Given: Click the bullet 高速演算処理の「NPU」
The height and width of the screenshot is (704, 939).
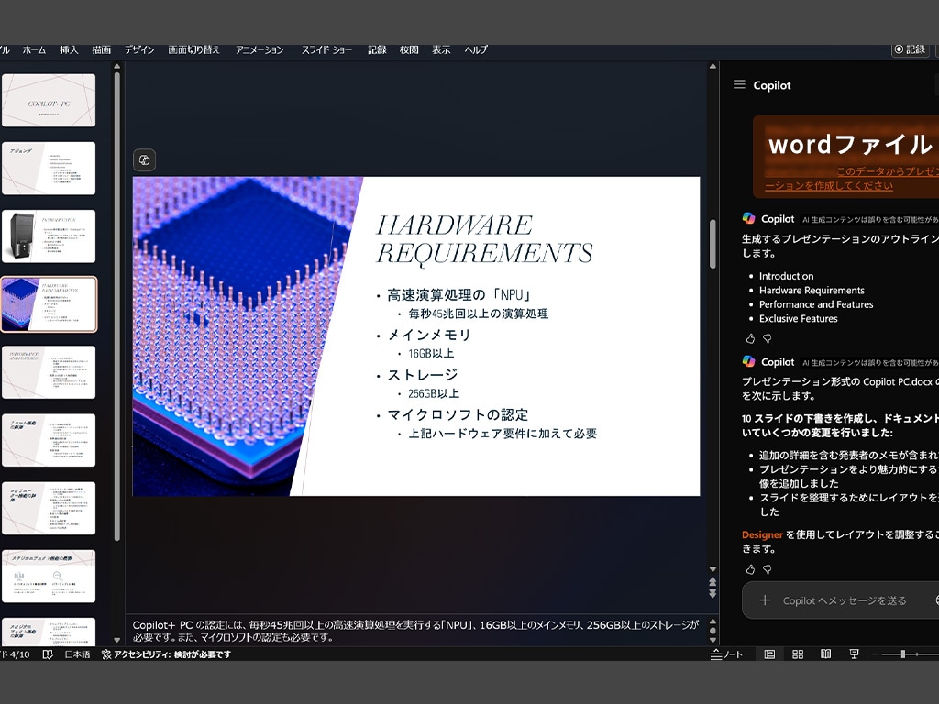Looking at the screenshot, I should (x=458, y=294).
